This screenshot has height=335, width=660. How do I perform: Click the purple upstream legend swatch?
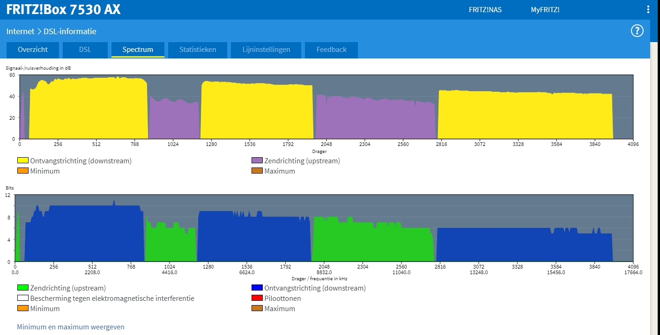coord(257,160)
